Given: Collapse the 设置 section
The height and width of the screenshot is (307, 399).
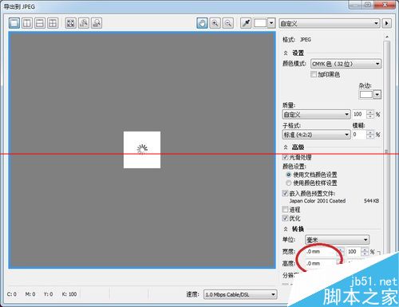Looking at the screenshot, I should click(286, 53).
